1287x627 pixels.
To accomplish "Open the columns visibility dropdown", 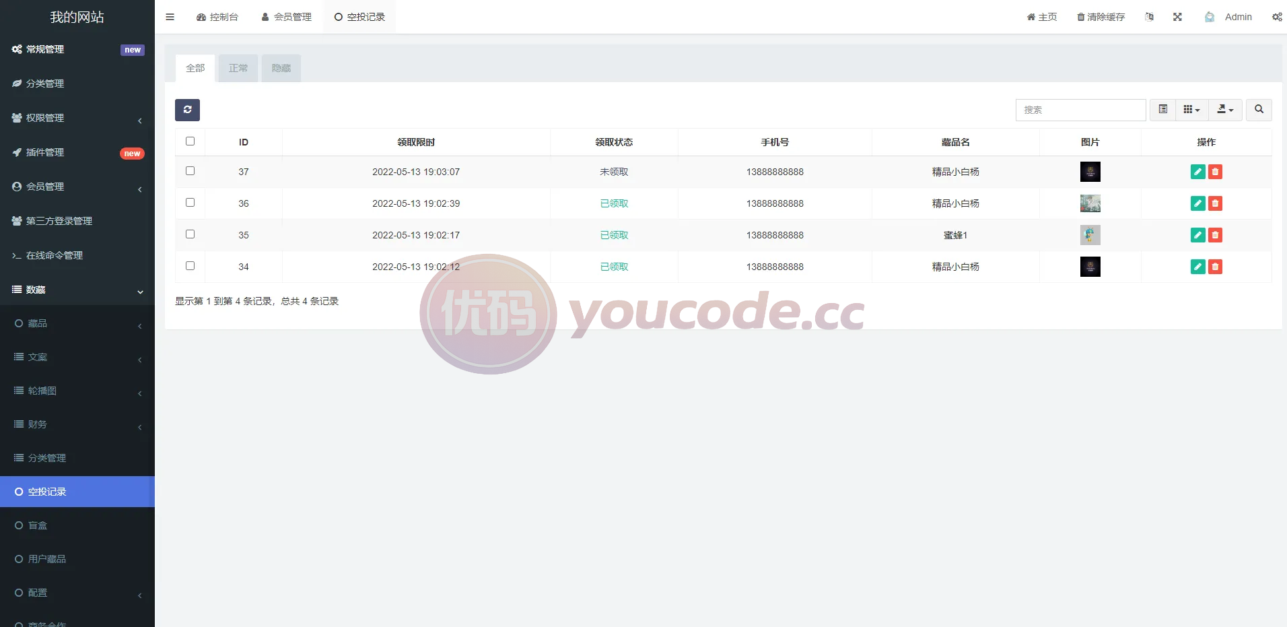I will click(1192, 109).
